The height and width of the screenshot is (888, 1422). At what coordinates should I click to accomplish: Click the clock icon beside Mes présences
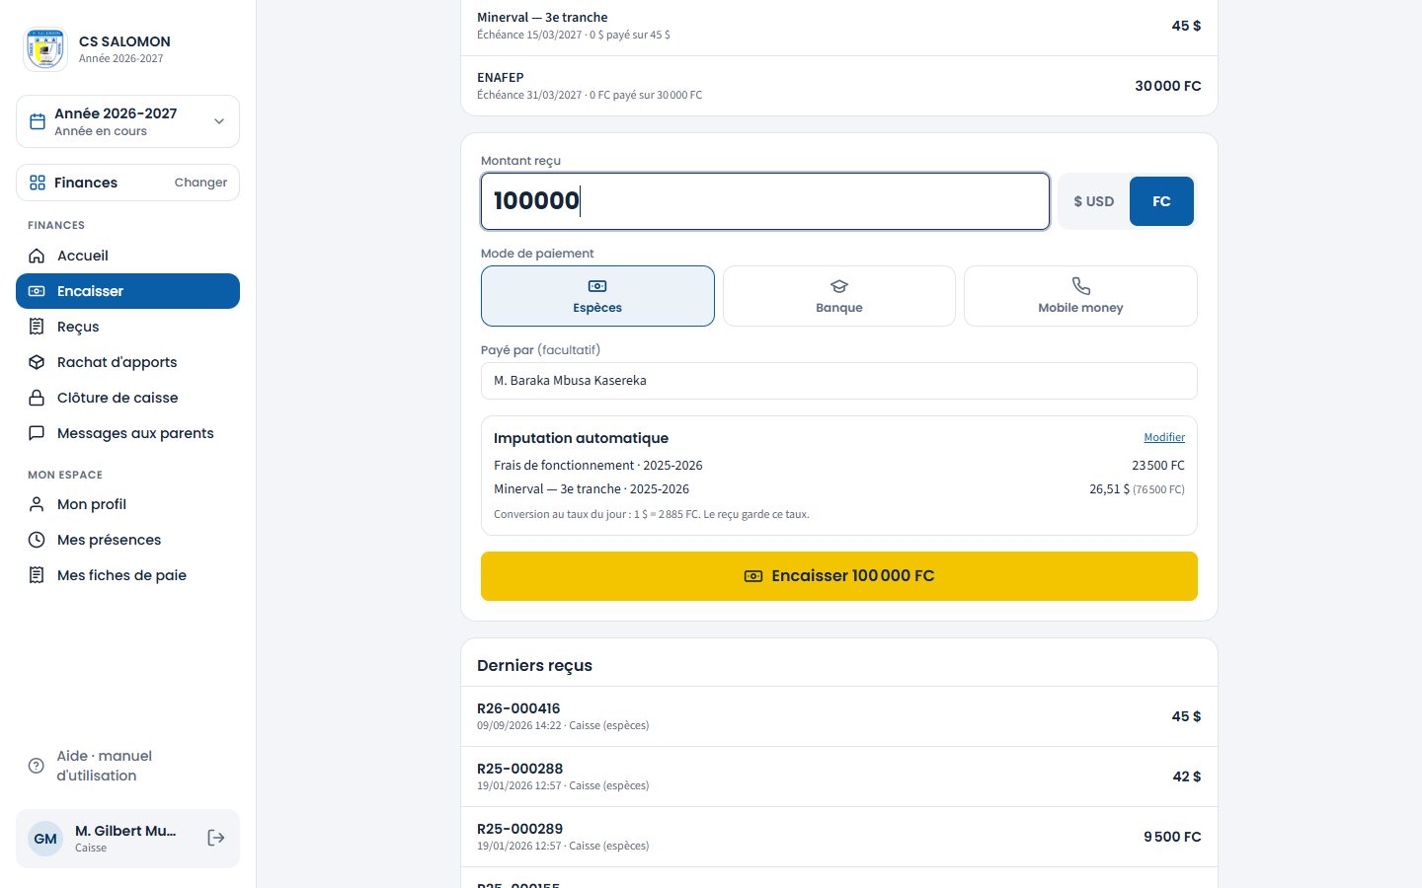click(37, 540)
